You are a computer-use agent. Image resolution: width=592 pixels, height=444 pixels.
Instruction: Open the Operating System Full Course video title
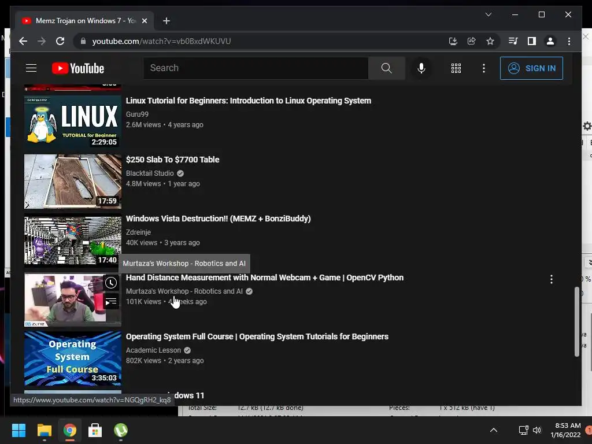pos(257,336)
